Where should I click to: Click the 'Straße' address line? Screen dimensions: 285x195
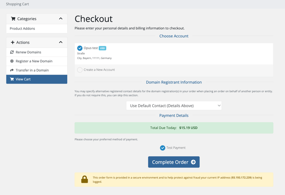point(81,53)
